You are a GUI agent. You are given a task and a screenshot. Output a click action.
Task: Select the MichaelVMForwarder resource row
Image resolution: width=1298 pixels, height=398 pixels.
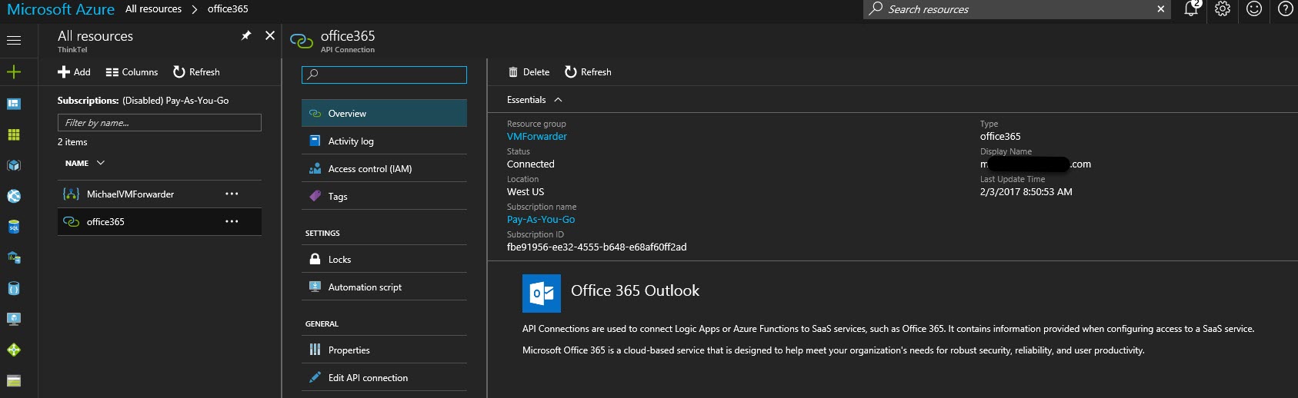click(x=159, y=194)
